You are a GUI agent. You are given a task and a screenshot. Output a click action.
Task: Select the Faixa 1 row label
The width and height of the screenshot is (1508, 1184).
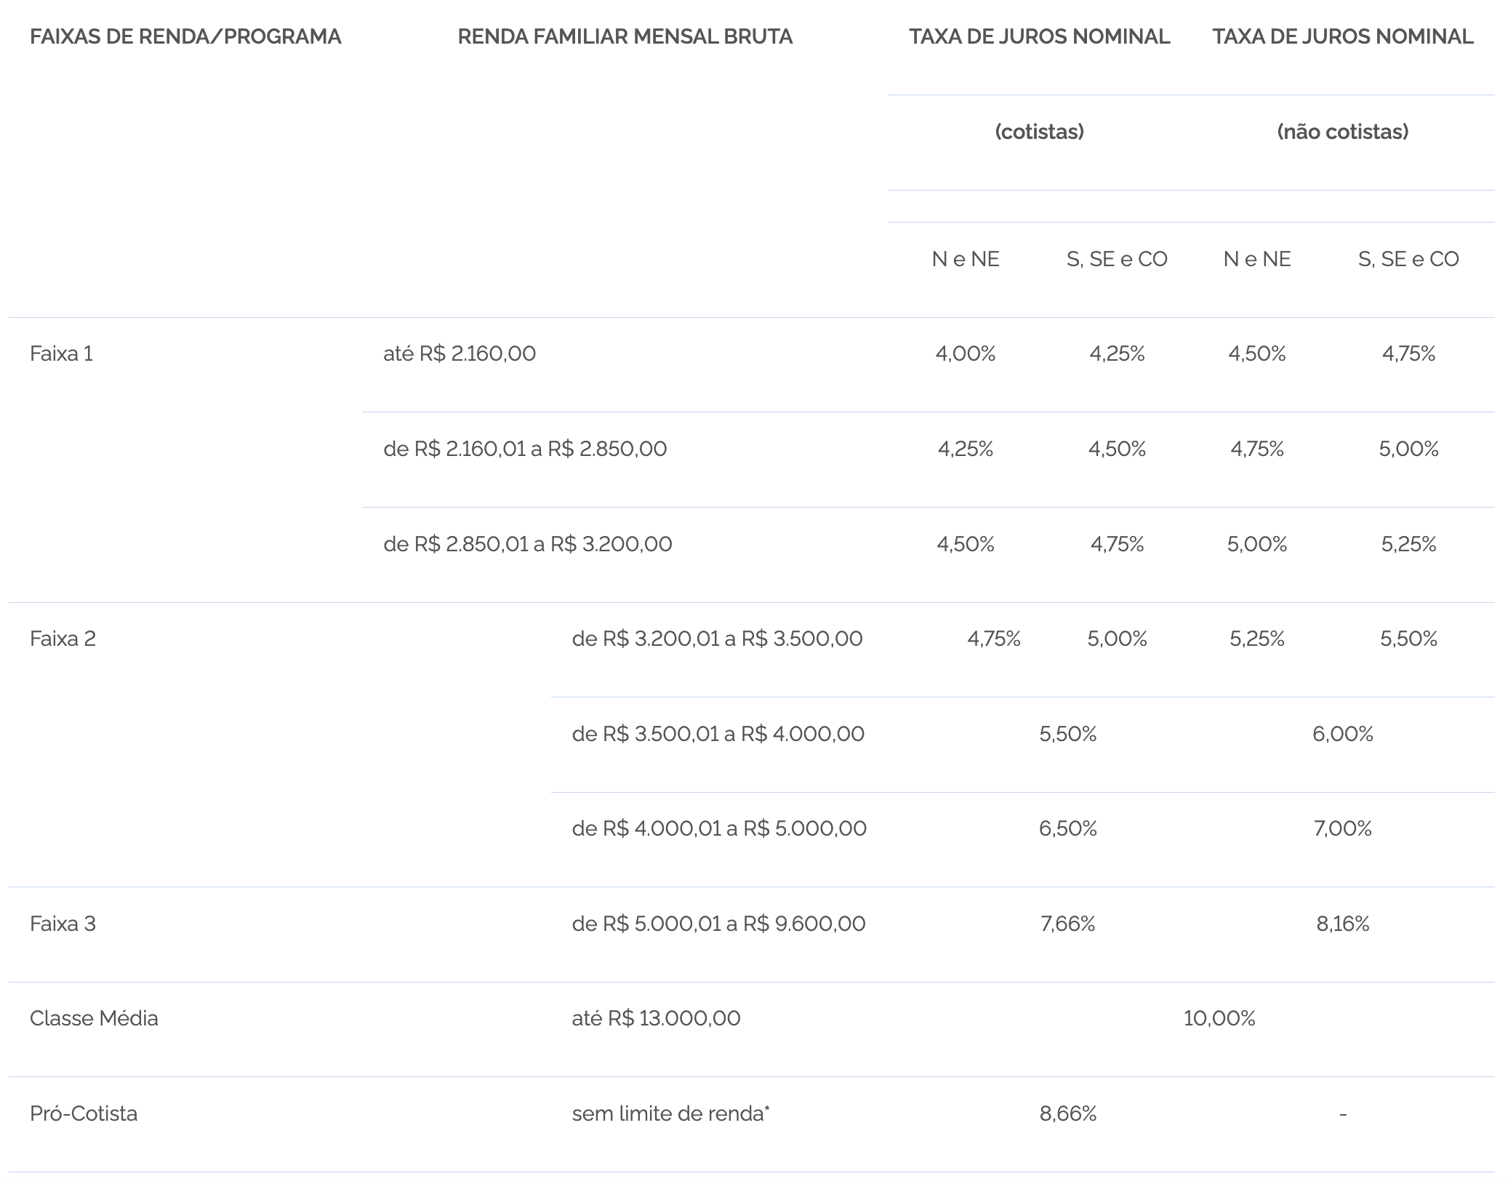pos(62,353)
